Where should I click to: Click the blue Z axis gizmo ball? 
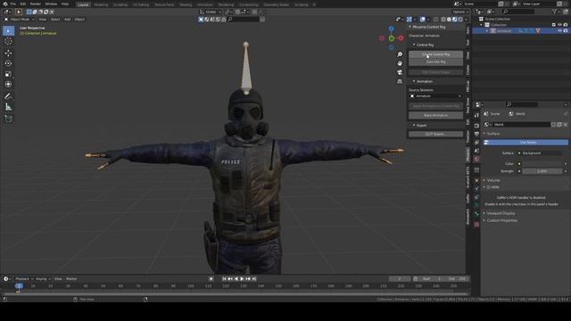click(392, 29)
